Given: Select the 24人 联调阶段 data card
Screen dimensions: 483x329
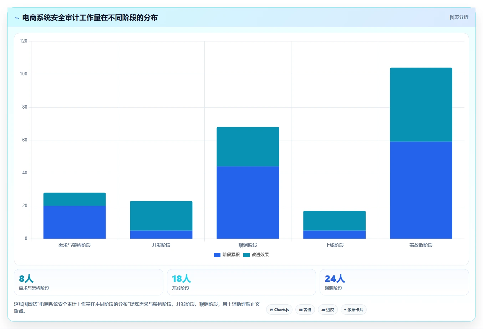Looking at the screenshot, I should pyautogui.click(x=394, y=282).
